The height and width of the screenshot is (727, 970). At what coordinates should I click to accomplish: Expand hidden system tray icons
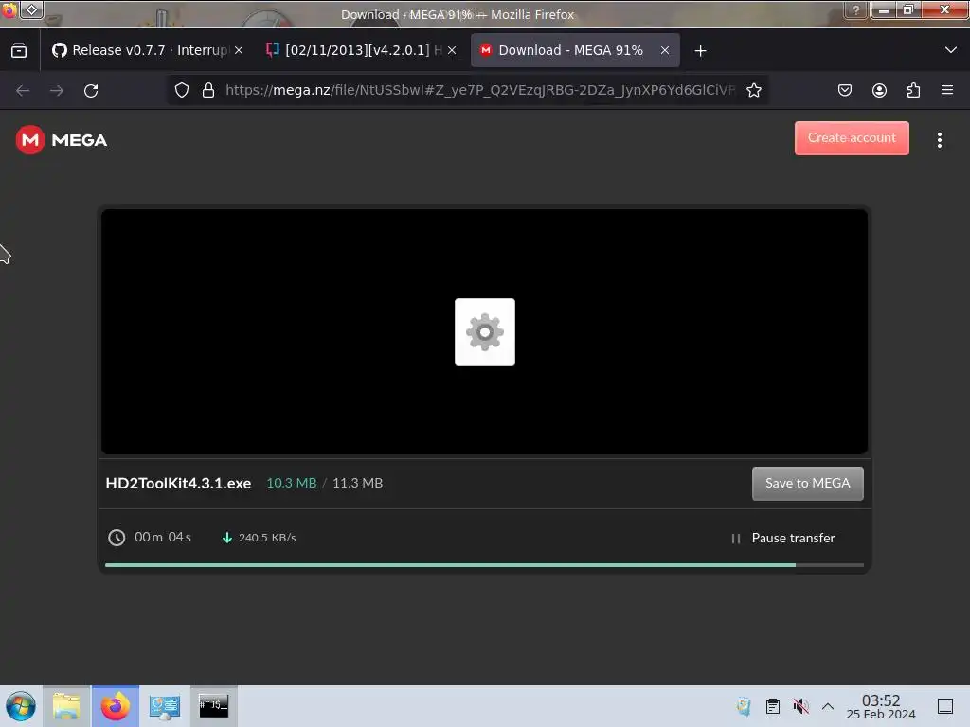tap(828, 706)
